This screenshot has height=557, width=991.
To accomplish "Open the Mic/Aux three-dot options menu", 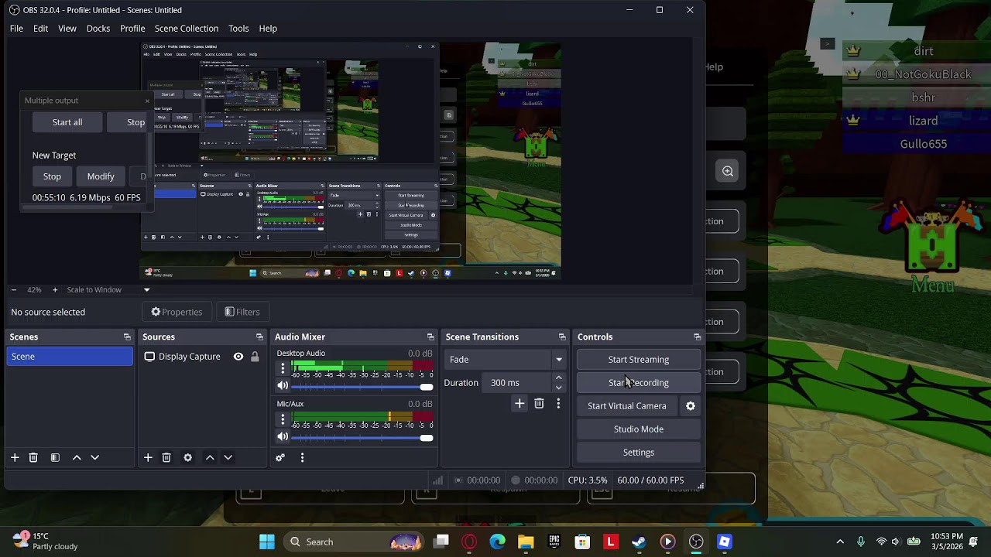I will pos(283,419).
